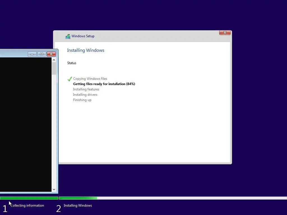This screenshot has height=215, width=287.
Task: Click the "Installing Windows" heading
Action: pyautogui.click(x=86, y=50)
